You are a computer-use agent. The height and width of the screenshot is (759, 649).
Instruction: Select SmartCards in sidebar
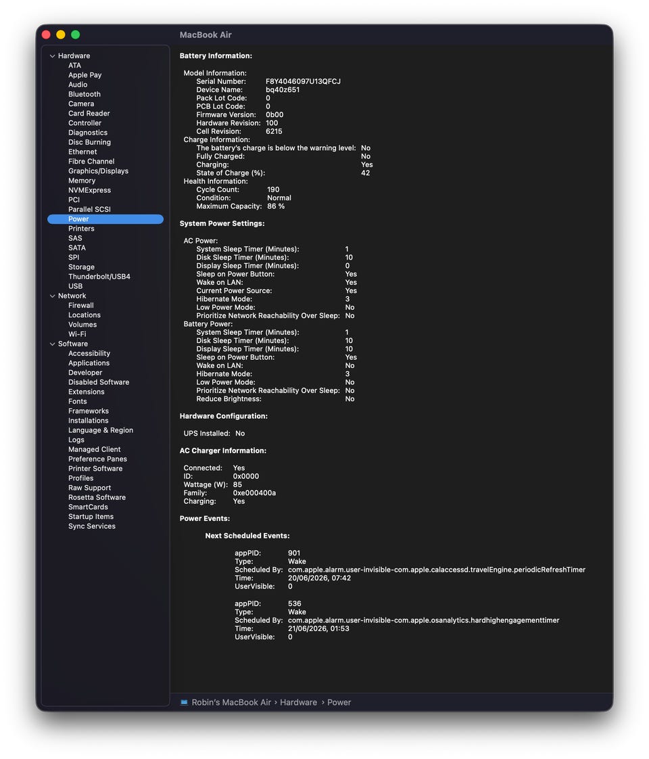(88, 507)
